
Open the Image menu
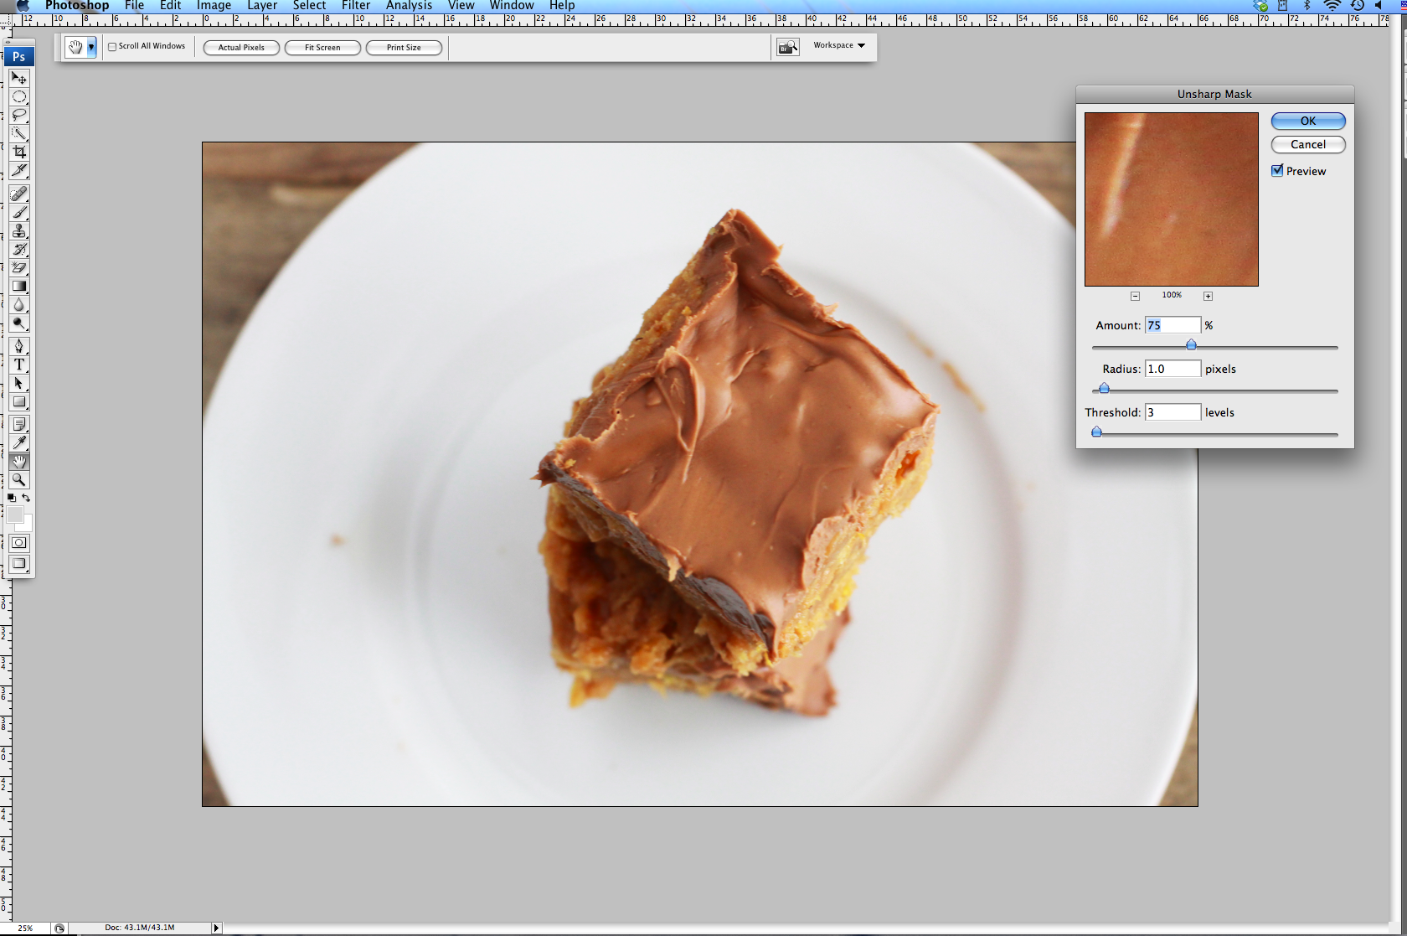point(214,5)
